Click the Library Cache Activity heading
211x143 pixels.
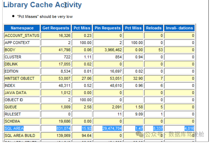pos(42,5)
